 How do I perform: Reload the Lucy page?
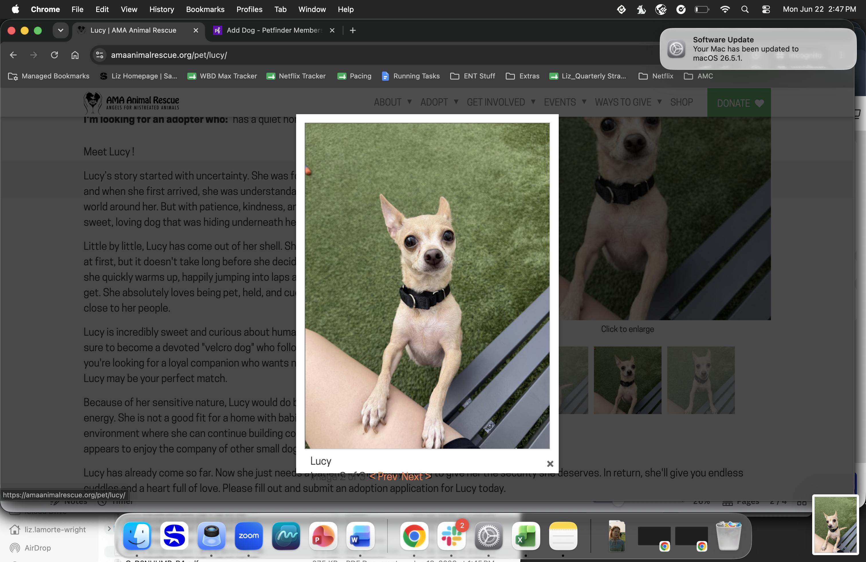[54, 55]
